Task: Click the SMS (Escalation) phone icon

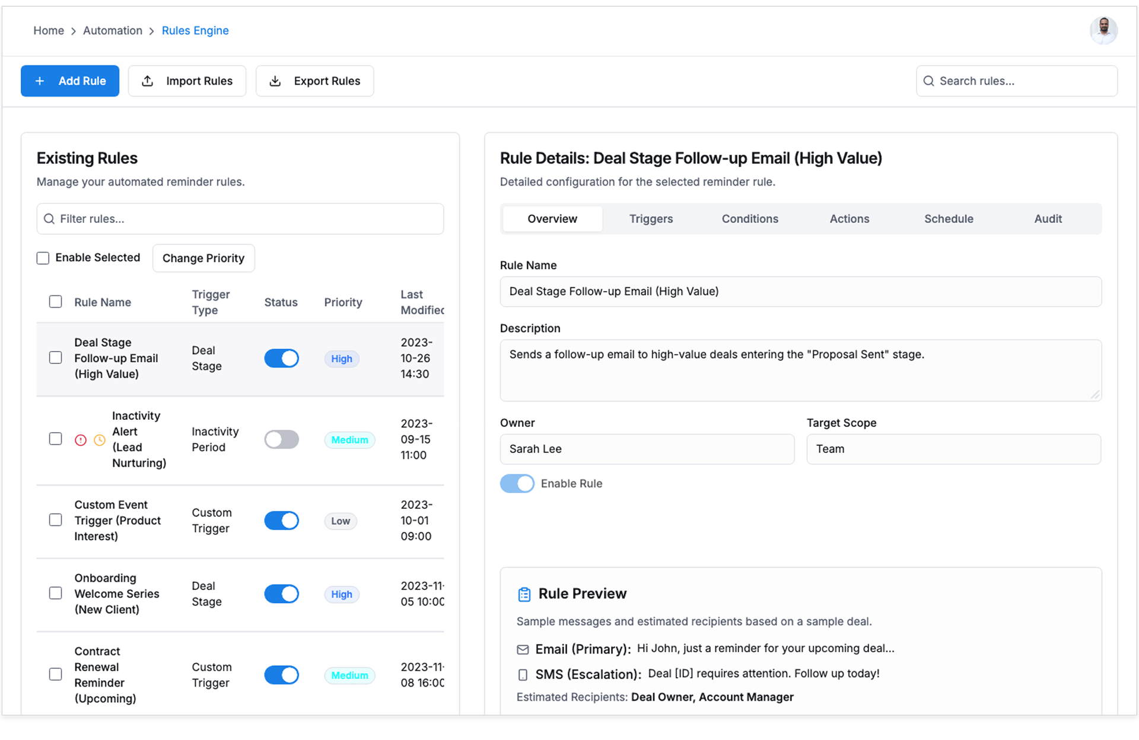Action: click(x=523, y=675)
